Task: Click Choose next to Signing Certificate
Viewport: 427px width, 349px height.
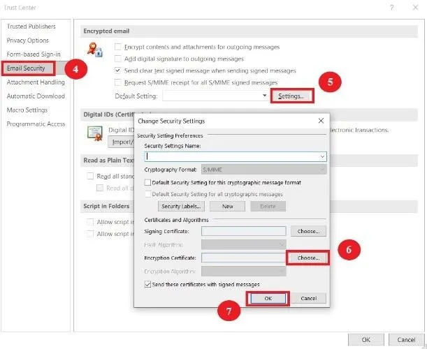Action: click(307, 231)
